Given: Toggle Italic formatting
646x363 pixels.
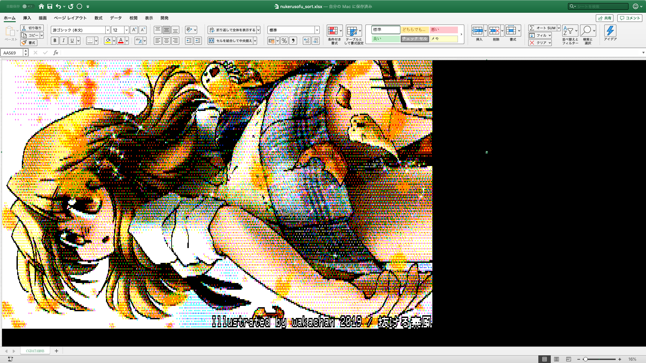Looking at the screenshot, I should 63,41.
